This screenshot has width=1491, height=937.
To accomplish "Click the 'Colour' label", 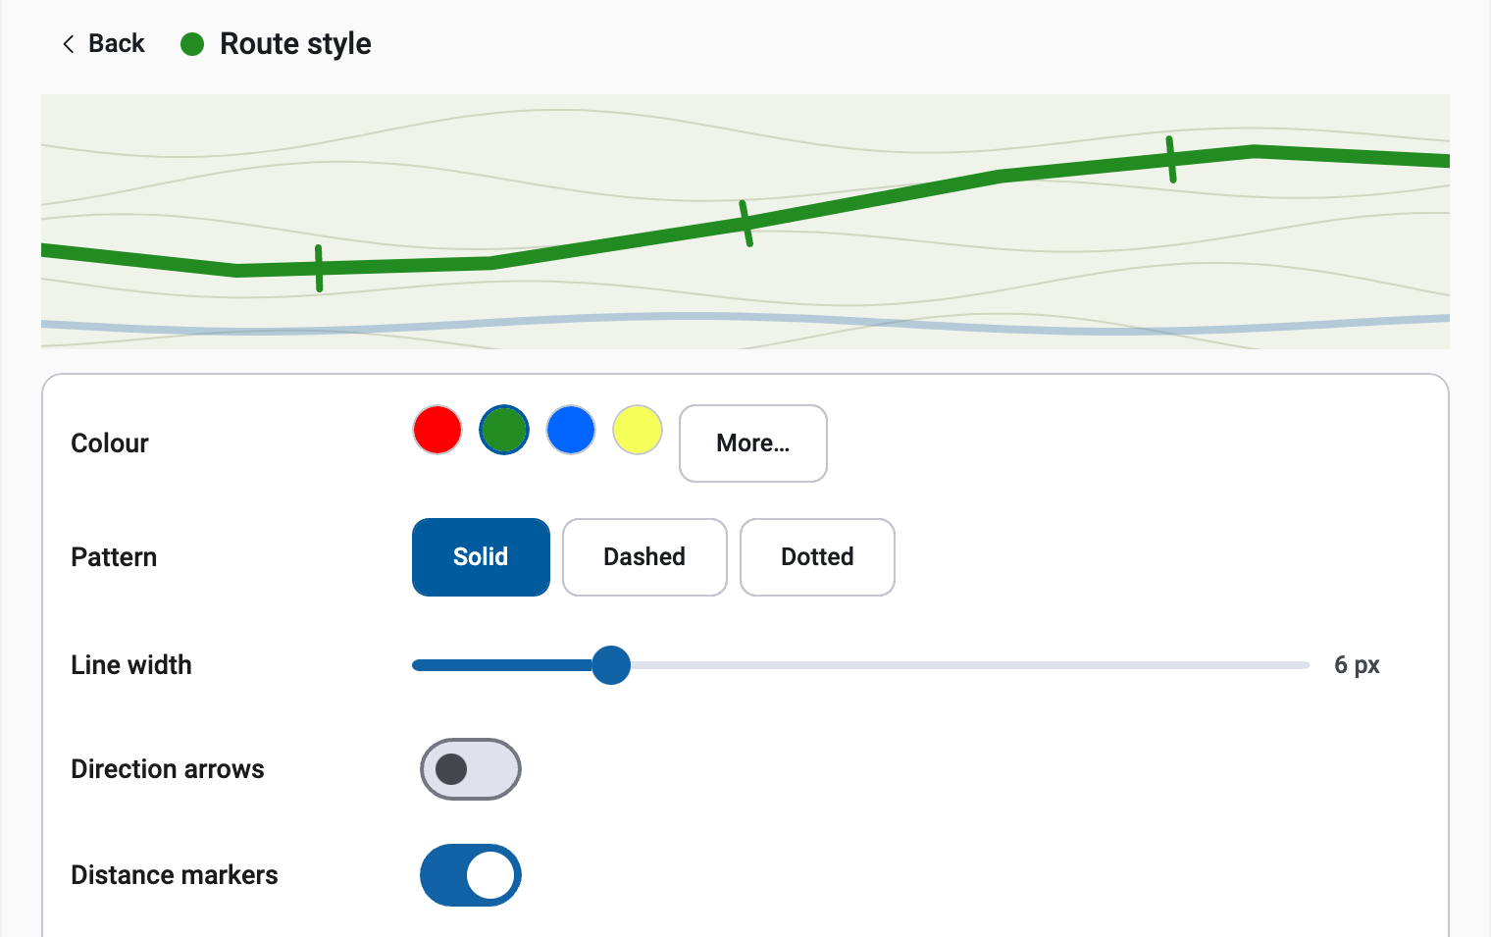I will click(x=110, y=443).
